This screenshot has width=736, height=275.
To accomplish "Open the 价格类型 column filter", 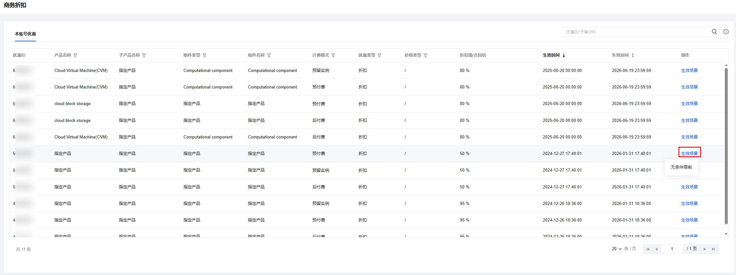I will point(426,55).
